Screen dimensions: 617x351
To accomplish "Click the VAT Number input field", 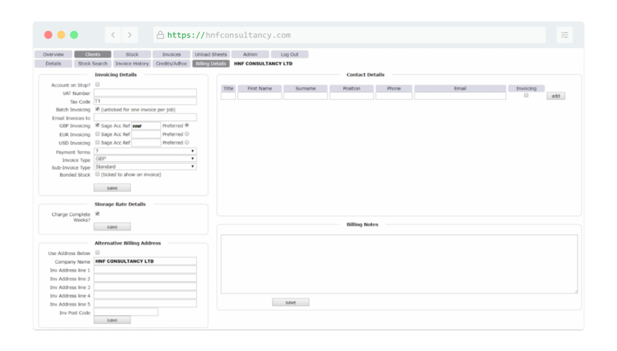I will point(145,93).
